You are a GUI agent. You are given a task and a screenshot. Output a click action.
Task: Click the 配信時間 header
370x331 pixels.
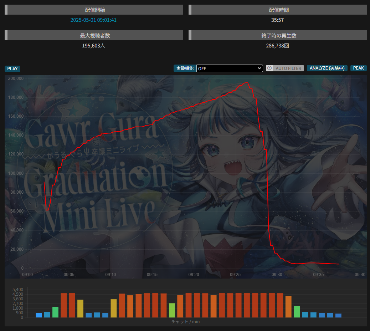[x=277, y=10]
